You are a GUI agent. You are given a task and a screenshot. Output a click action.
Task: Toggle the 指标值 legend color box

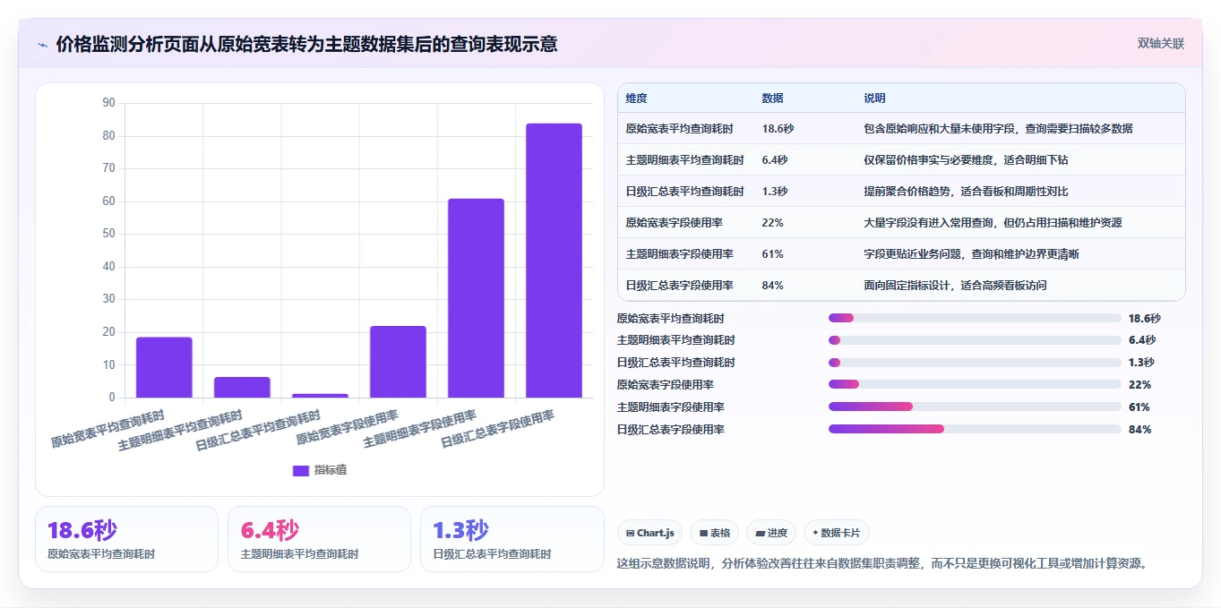pos(301,470)
